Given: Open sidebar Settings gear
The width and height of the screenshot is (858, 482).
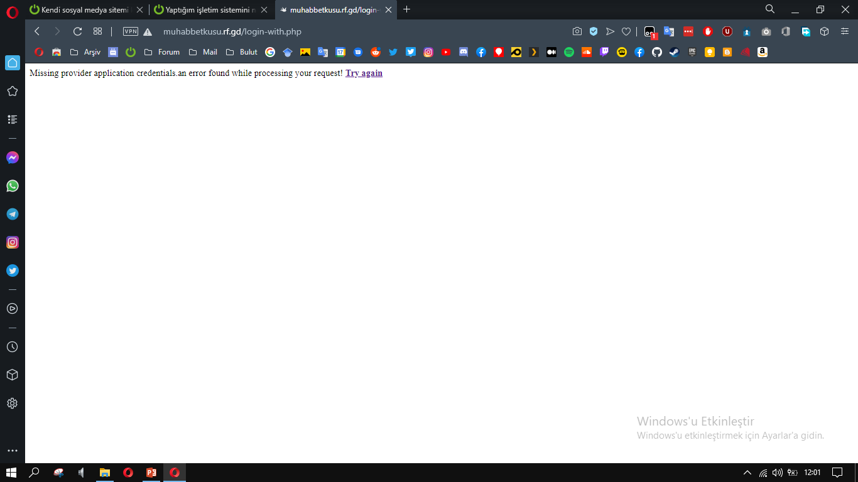Looking at the screenshot, I should [x=13, y=403].
